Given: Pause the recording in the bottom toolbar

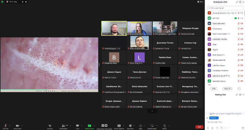Looking at the screenshot, I should 103,125.
